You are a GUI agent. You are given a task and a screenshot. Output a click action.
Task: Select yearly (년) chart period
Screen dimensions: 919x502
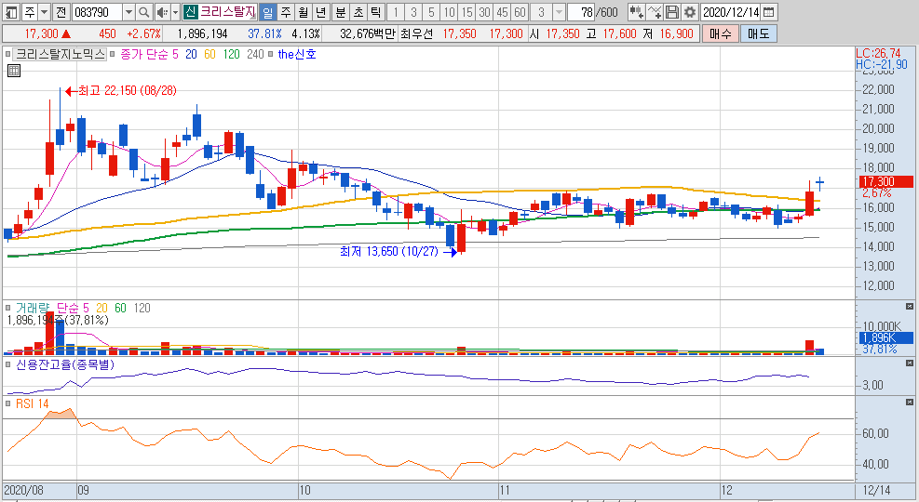click(x=320, y=12)
